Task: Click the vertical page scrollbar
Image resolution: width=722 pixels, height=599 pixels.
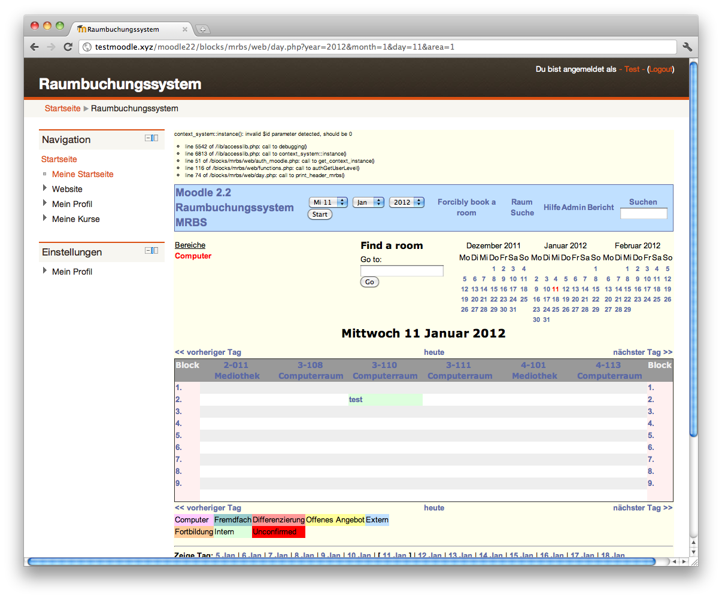Action: (693, 248)
